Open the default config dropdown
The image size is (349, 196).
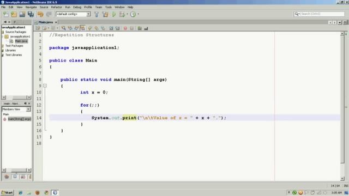click(x=88, y=14)
